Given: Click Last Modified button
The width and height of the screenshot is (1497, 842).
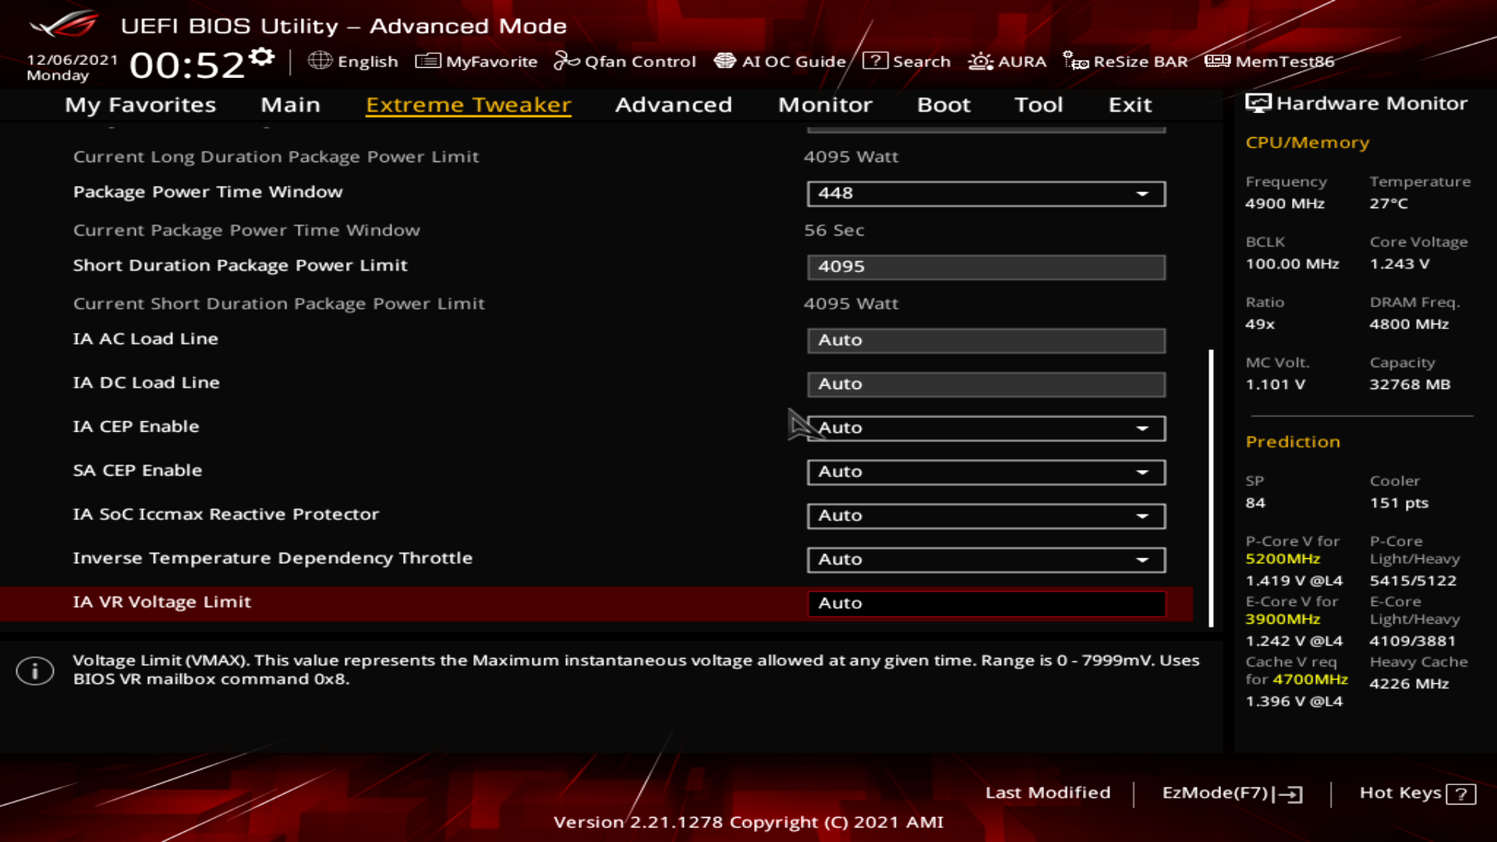Looking at the screenshot, I should pyautogui.click(x=1047, y=793).
